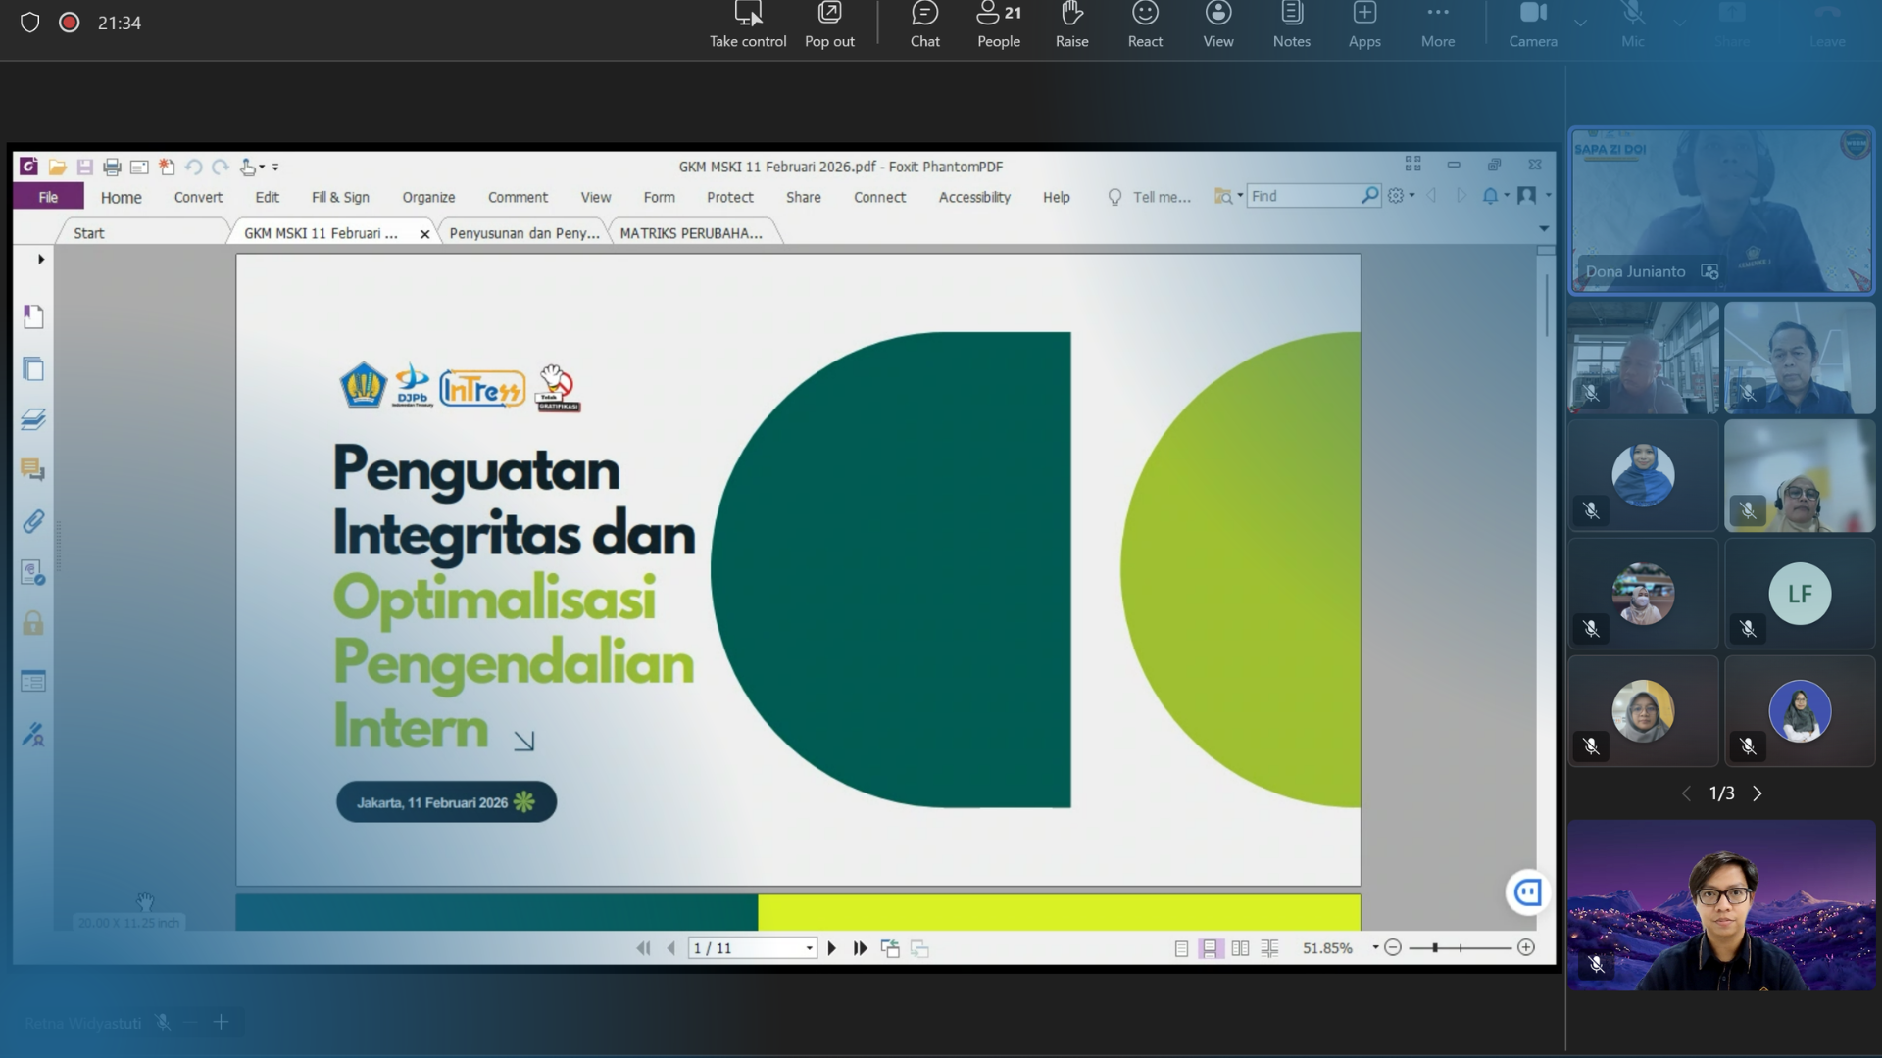Expand the page number dropdown
This screenshot has height=1058, width=1882.
click(809, 948)
